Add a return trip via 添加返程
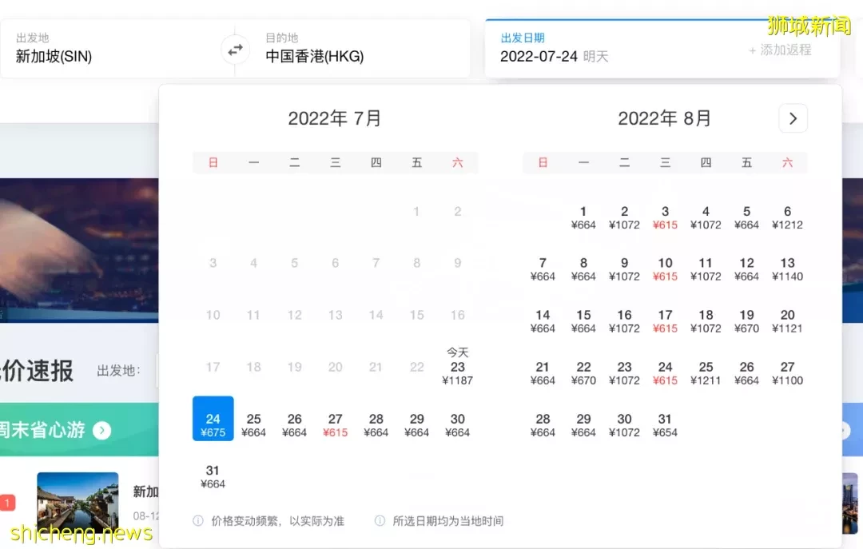 pos(780,50)
